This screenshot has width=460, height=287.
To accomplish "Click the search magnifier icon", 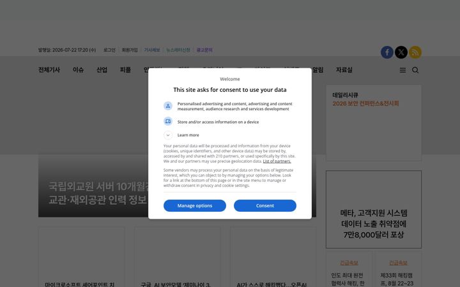I will coord(415,70).
